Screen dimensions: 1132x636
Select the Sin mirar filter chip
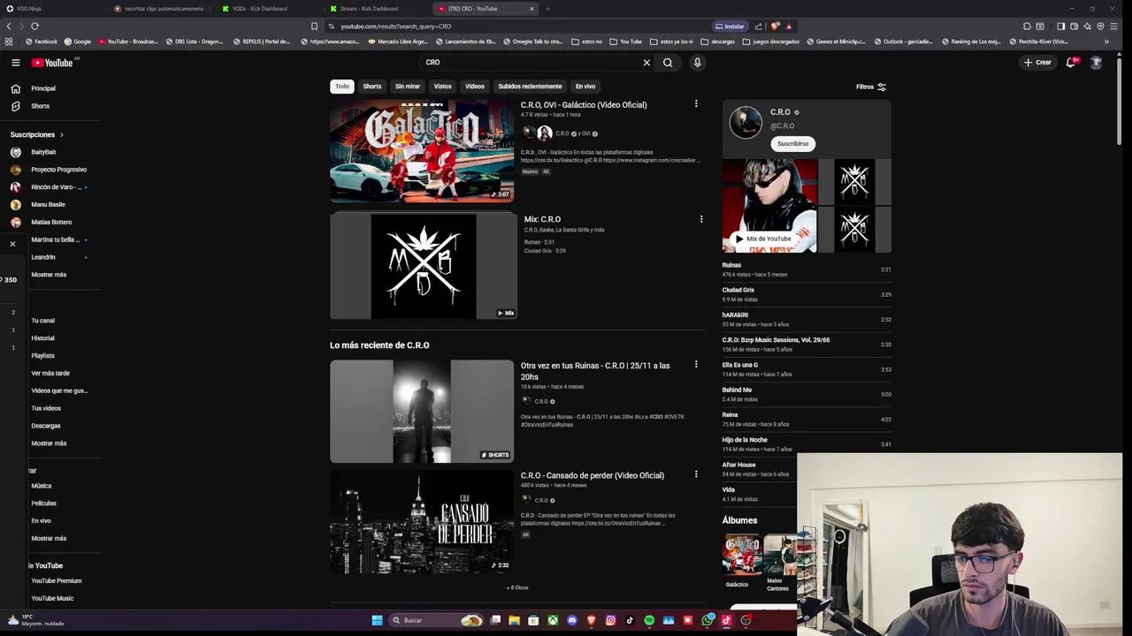(408, 87)
